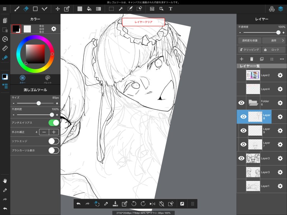Toggle the Layers panel icon
The height and width of the screenshot is (215, 287).
281,9
